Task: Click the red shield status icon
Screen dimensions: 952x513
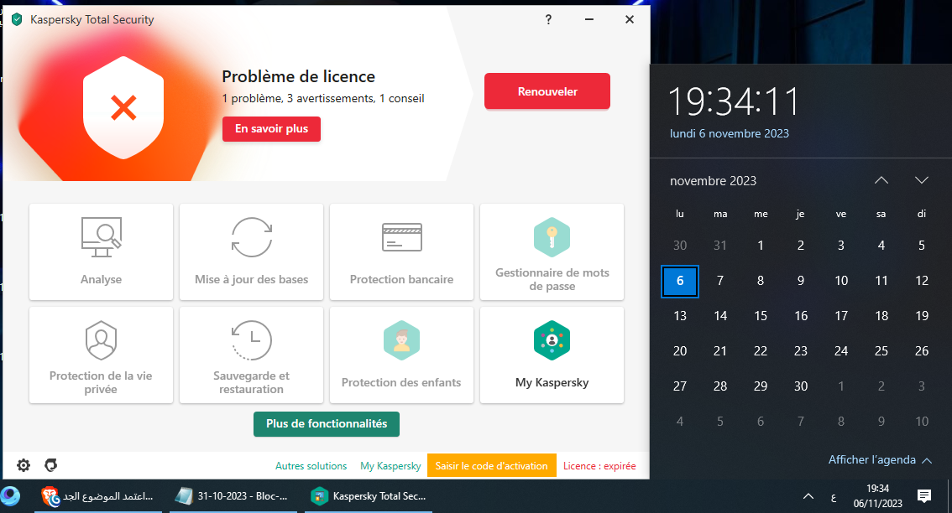Action: point(123,108)
